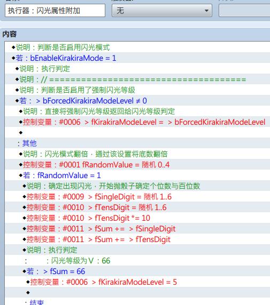Select line '#0009 fSingleDigit = 随机 1..6'

pos(137,197)
